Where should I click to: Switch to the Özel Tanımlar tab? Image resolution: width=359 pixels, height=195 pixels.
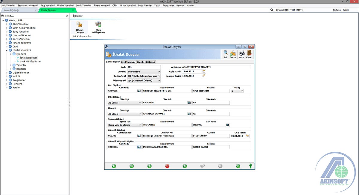coord(128,62)
